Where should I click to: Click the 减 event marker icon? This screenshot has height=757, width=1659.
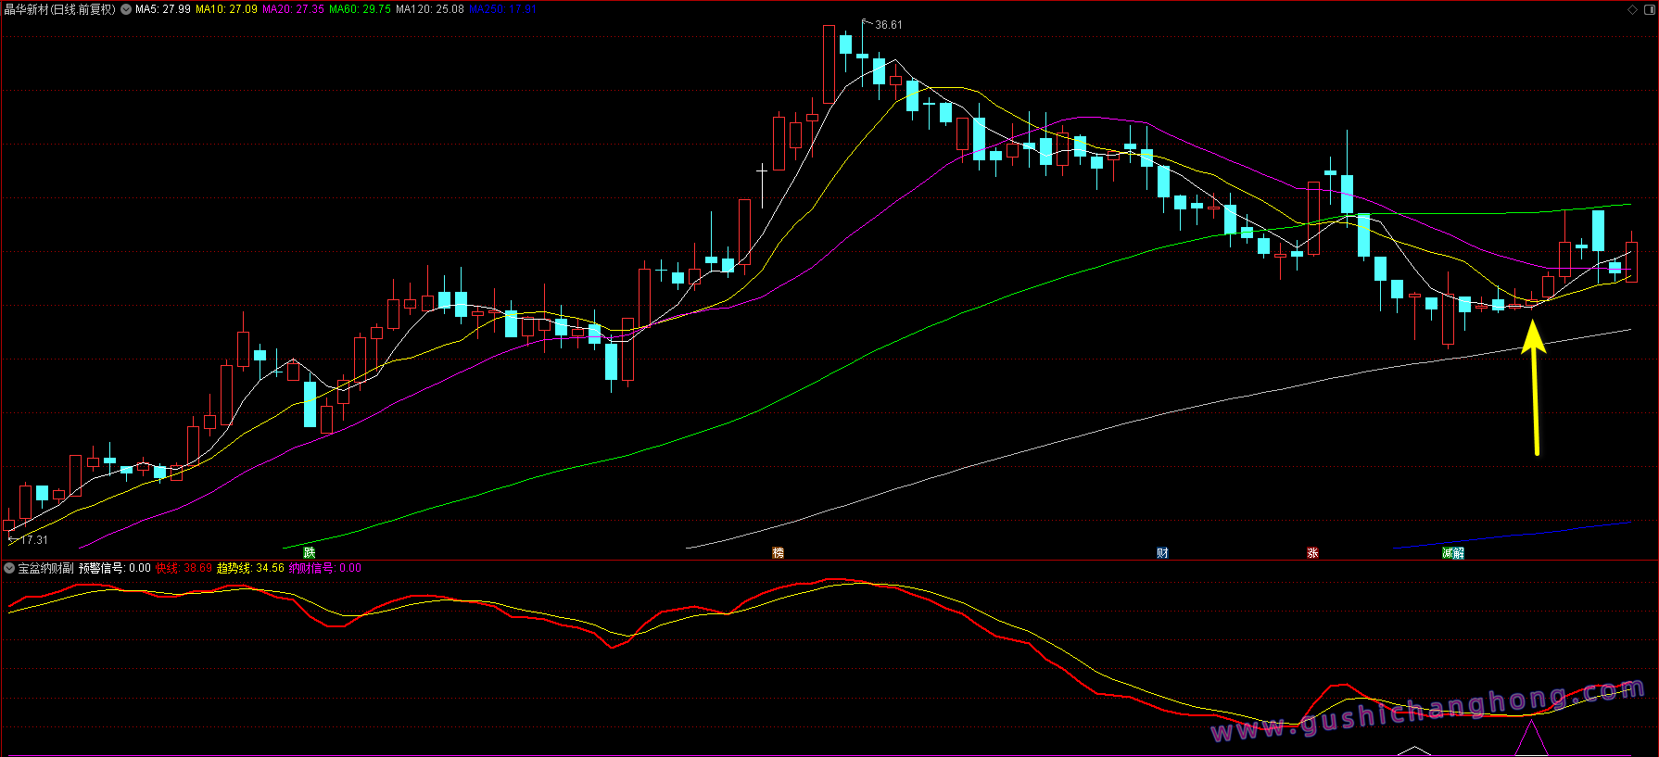pyautogui.click(x=1448, y=553)
